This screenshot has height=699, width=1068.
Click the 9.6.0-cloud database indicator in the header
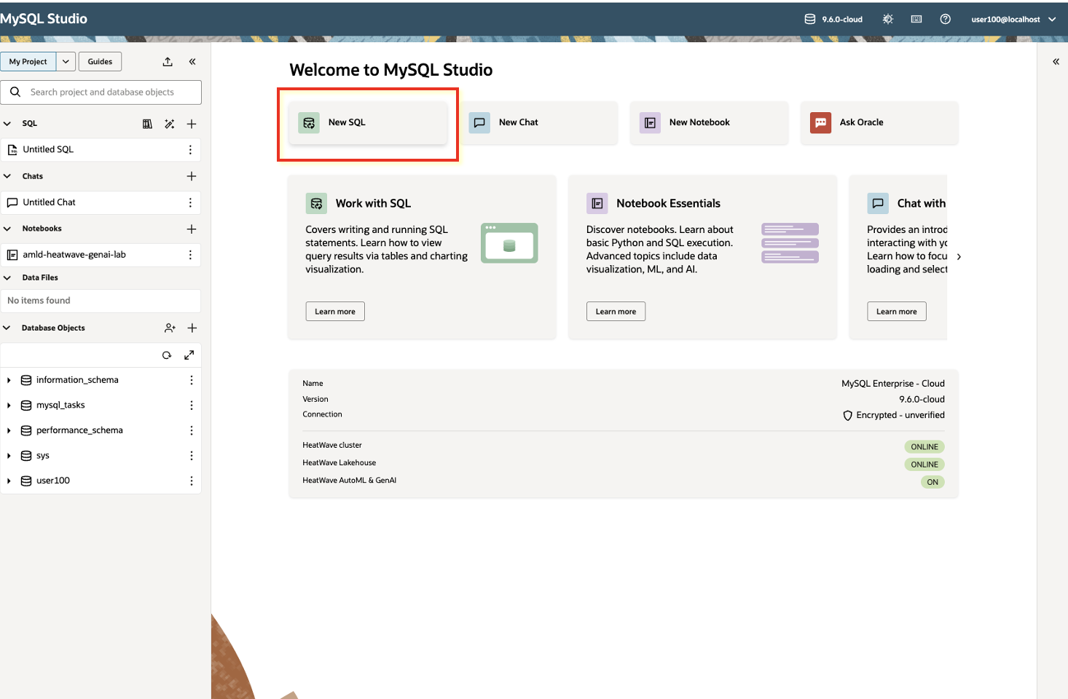coord(833,20)
